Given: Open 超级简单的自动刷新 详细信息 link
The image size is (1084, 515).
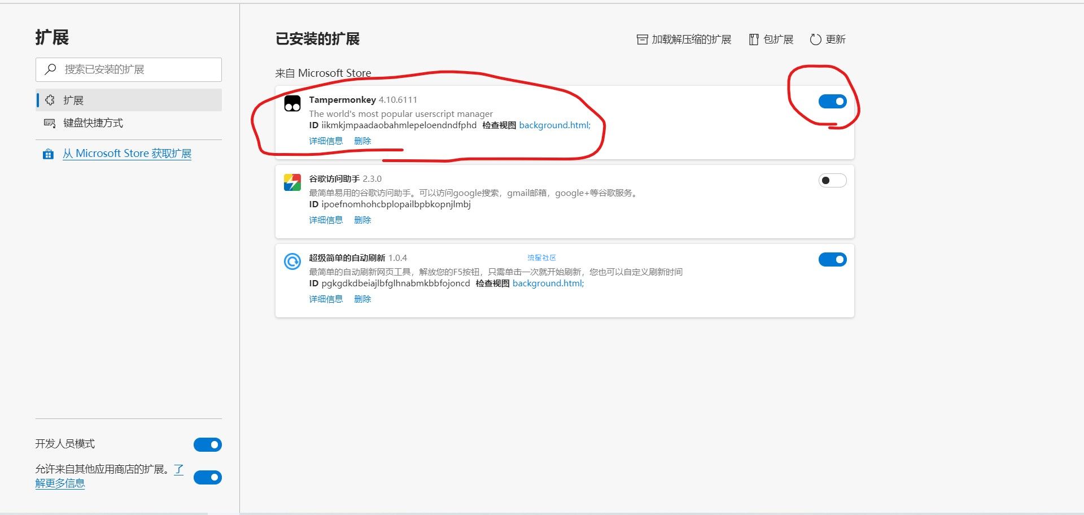Looking at the screenshot, I should (x=326, y=299).
